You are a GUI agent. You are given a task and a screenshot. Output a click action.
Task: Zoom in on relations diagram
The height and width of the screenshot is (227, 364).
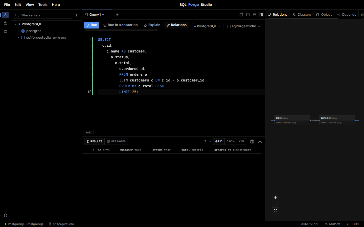coord(276,198)
